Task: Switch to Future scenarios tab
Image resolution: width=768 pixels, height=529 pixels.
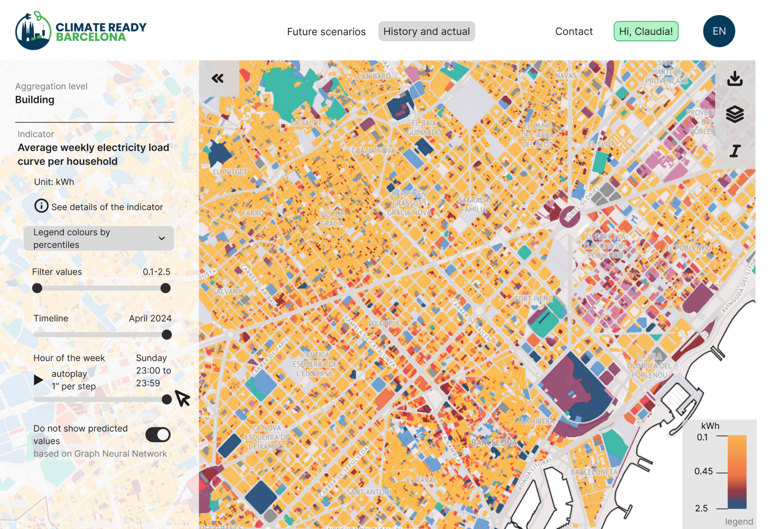Action: pyautogui.click(x=326, y=31)
